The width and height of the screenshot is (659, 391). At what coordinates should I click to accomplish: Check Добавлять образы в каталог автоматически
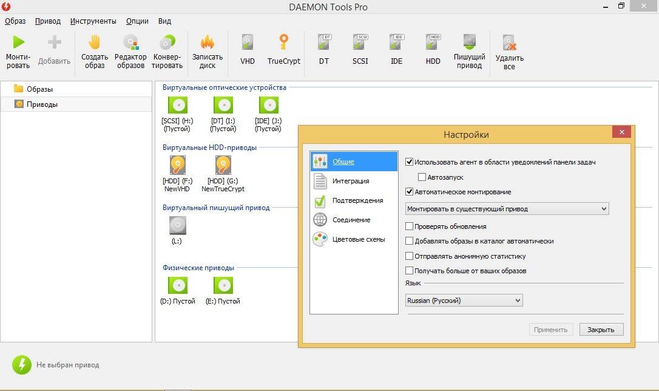click(410, 241)
